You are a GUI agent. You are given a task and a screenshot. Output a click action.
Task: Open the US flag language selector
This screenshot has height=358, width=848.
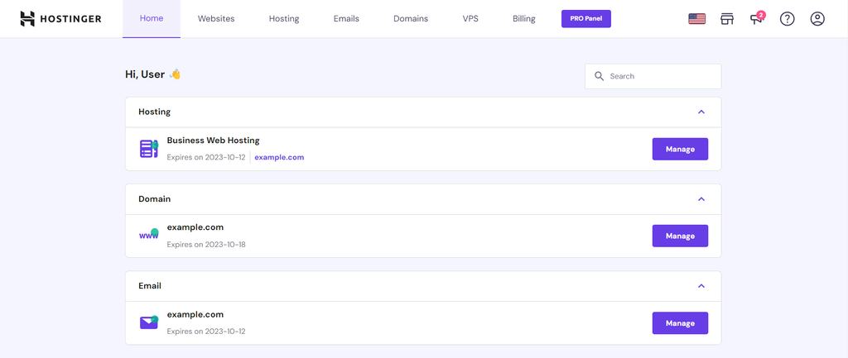click(x=696, y=19)
